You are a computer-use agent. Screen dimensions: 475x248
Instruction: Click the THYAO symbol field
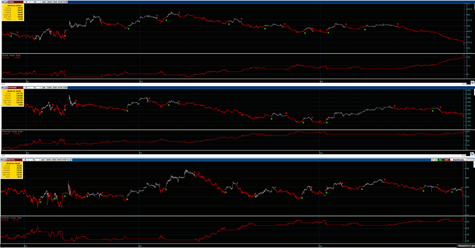(x=15, y=87)
